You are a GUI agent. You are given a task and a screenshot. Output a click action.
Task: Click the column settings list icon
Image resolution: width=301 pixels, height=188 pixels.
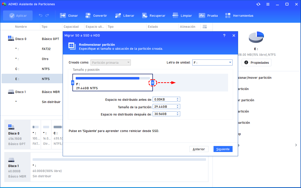tap(205, 27)
